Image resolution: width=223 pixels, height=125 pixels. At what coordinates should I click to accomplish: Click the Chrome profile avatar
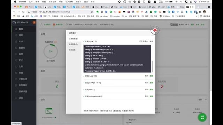(x=205, y=12)
